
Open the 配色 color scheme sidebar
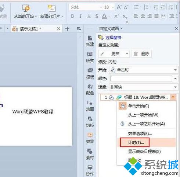pos(90,90)
